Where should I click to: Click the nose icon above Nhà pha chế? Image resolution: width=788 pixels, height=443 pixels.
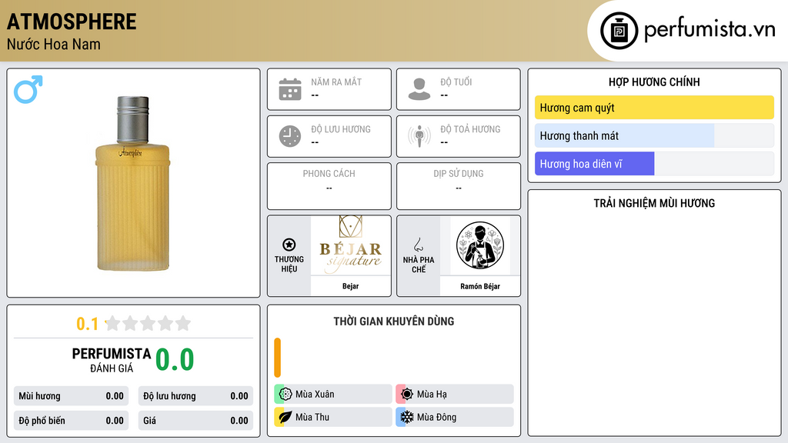click(x=418, y=245)
